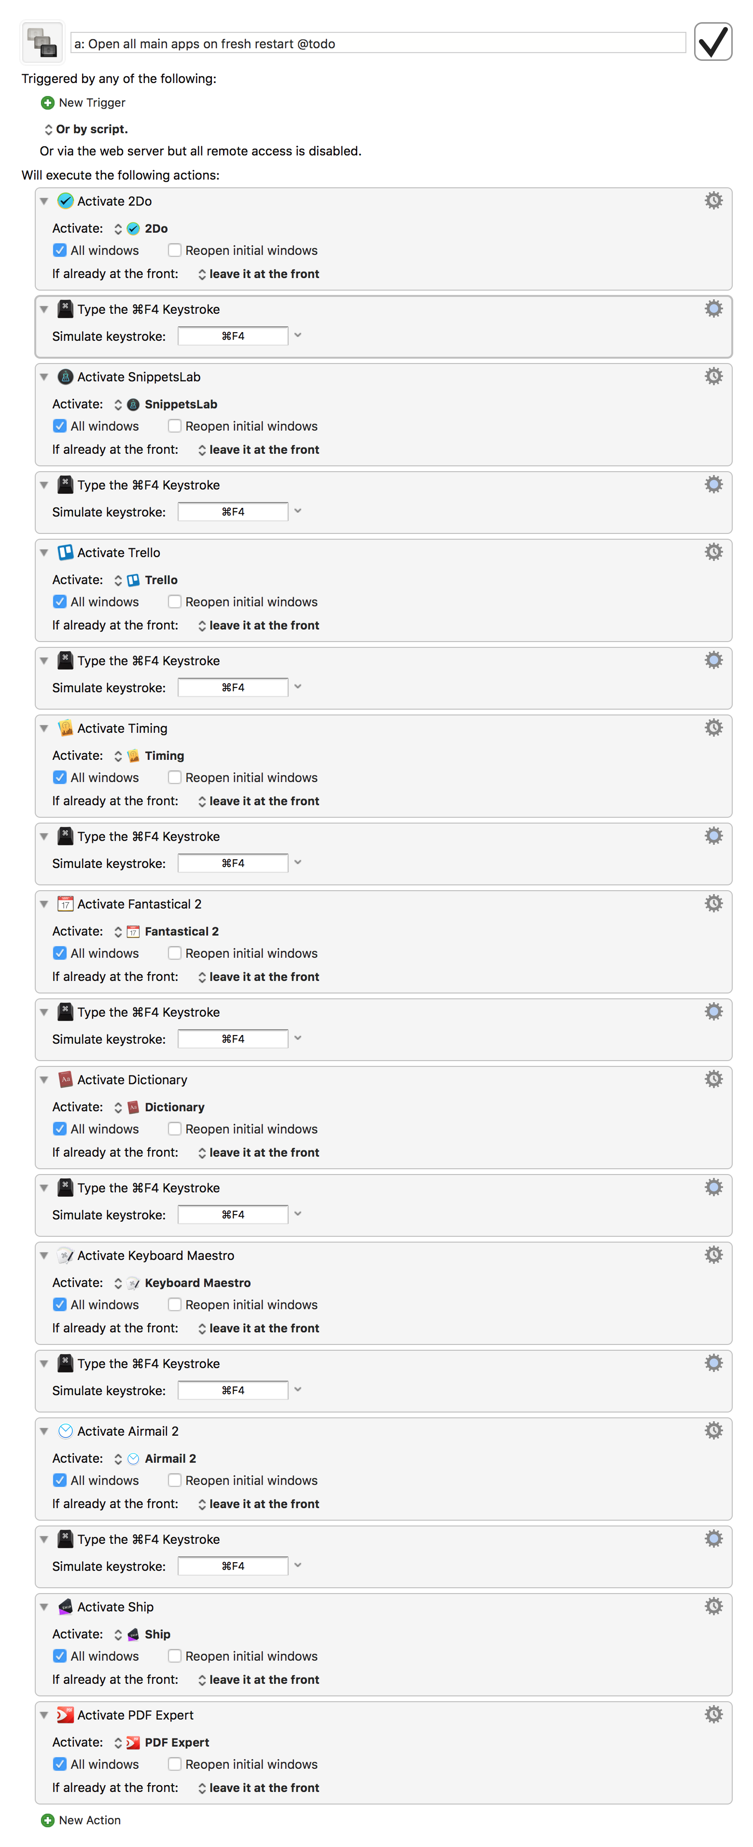Click the green New Trigger plus icon

(47, 102)
